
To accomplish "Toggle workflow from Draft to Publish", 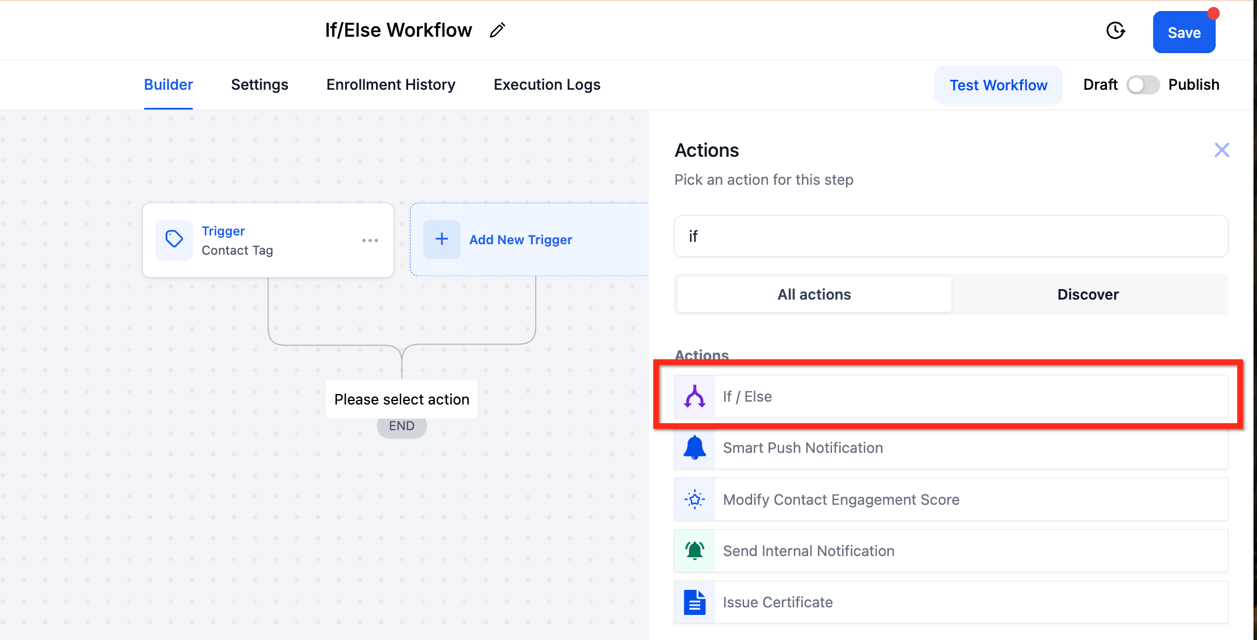I will 1142,85.
